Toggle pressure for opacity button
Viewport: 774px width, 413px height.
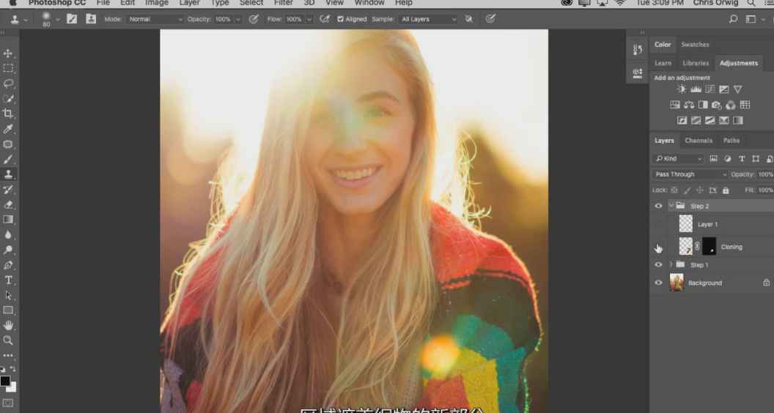tap(253, 19)
